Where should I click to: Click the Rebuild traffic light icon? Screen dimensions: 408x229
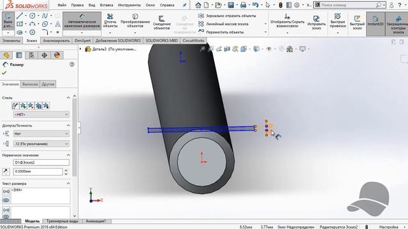point(280,5)
